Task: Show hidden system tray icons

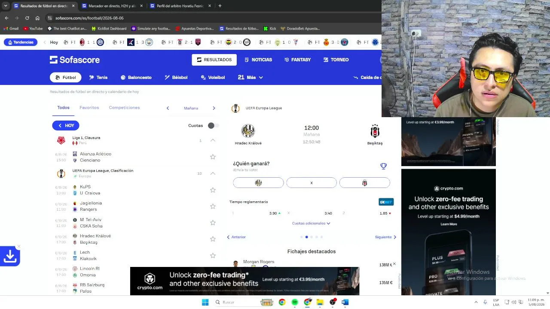Action: point(476,302)
